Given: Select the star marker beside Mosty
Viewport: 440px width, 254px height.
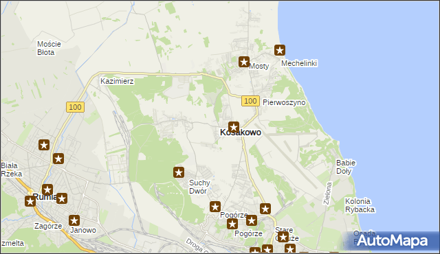Looking at the screenshot, I should [x=244, y=62].
